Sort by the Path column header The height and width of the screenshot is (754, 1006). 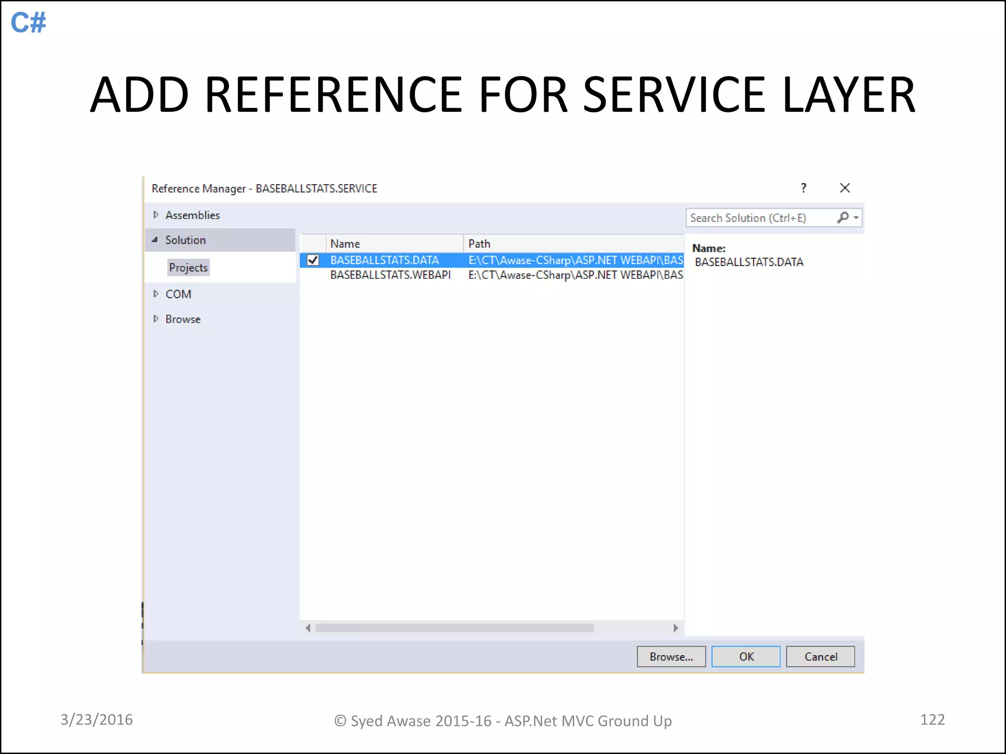pyautogui.click(x=574, y=243)
